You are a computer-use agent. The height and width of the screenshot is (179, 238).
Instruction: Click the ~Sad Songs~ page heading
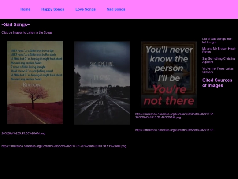tap(15, 25)
